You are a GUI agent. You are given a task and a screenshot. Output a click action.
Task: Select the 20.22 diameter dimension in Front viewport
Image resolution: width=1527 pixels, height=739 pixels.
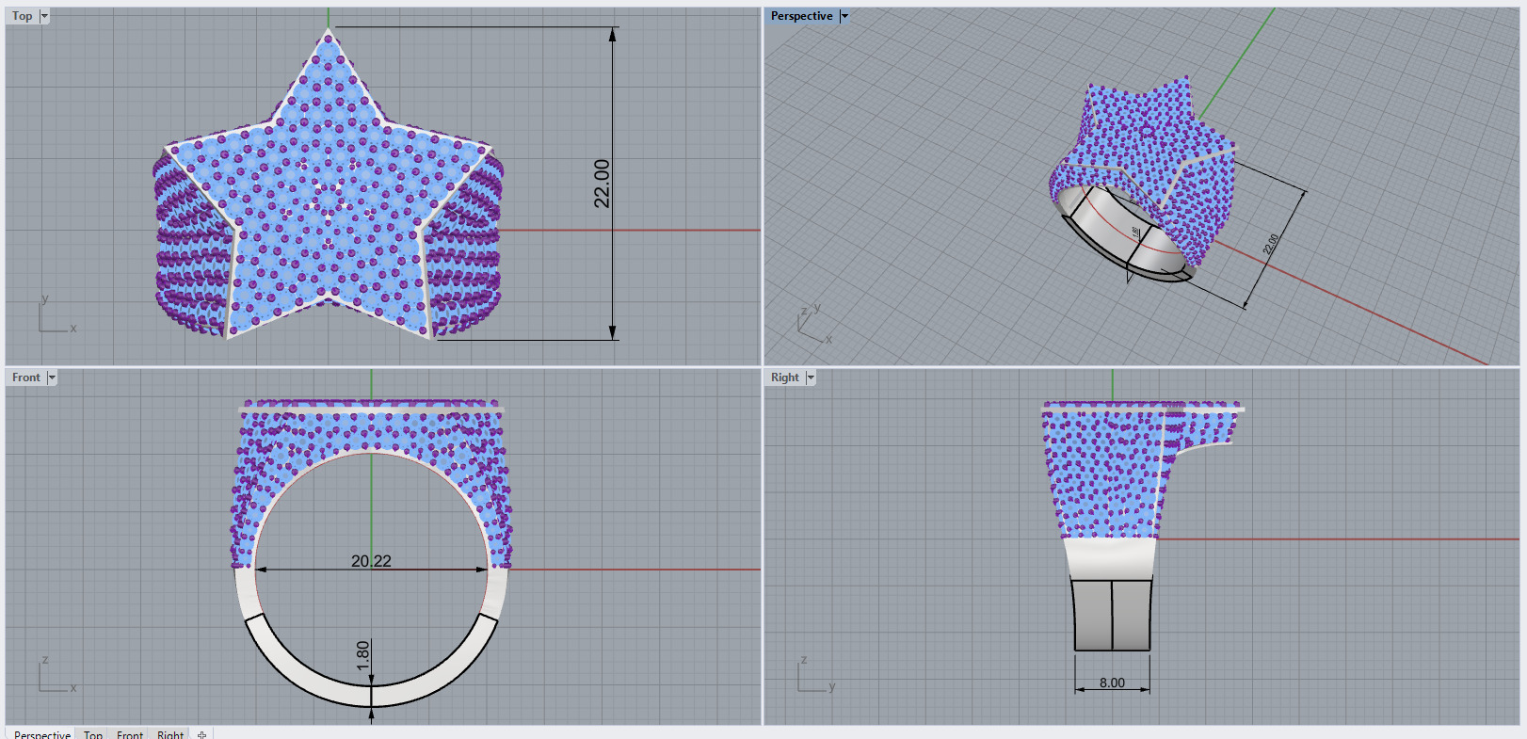(371, 561)
